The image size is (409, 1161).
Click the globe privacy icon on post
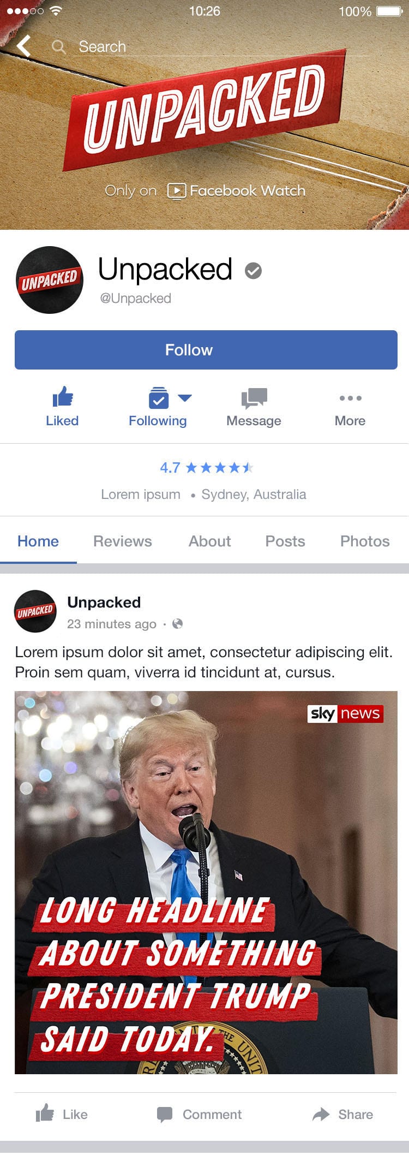(177, 623)
